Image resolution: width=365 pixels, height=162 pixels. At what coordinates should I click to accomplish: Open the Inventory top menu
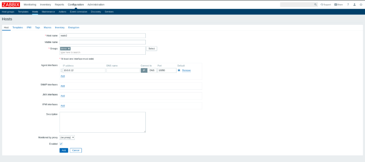click(45, 5)
